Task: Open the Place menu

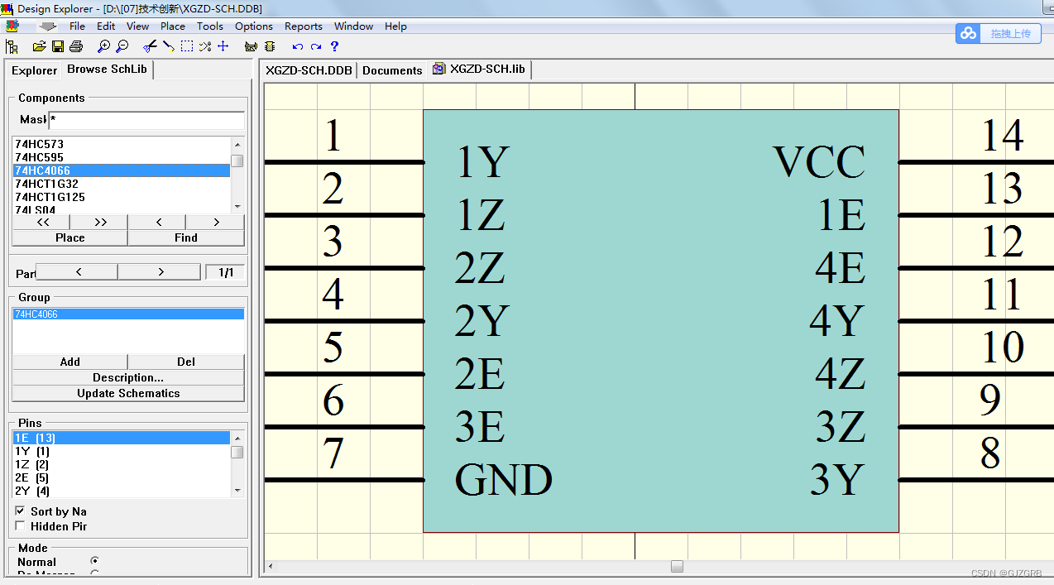Action: 172,26
